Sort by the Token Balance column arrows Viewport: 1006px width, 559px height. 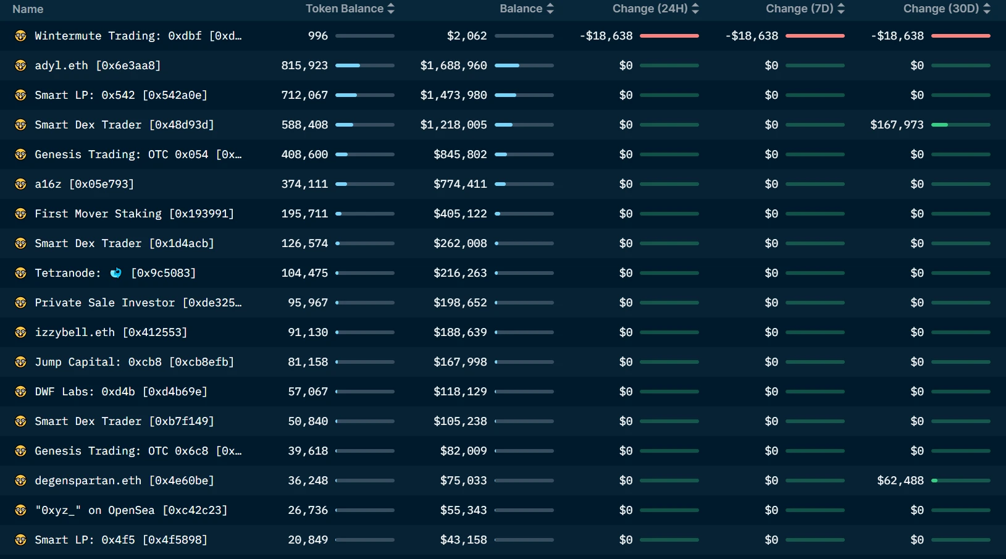point(391,9)
